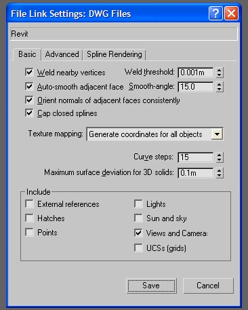Image resolution: width=248 pixels, height=310 pixels.
Task: Uncheck Weld nearby vertices
Action: 29,73
